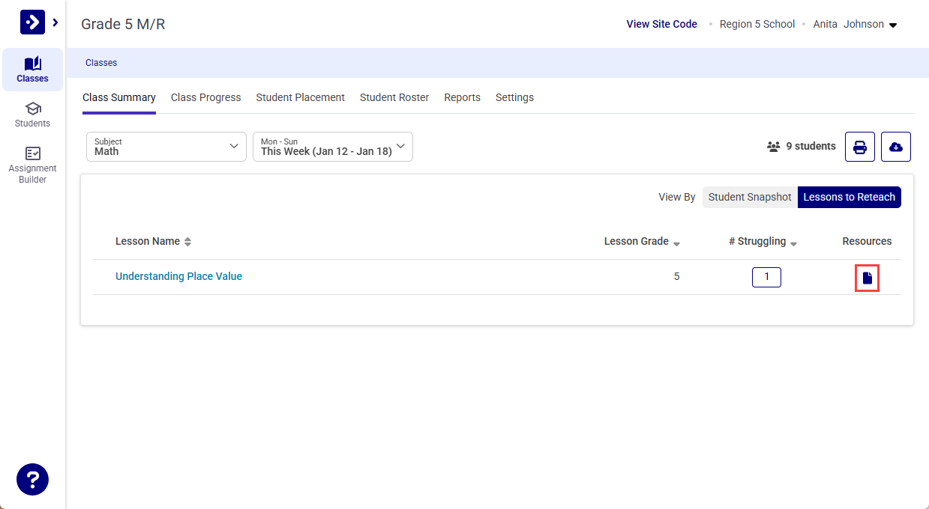
Task: Expand the sidebar with the chevron arrow
Action: [x=55, y=22]
